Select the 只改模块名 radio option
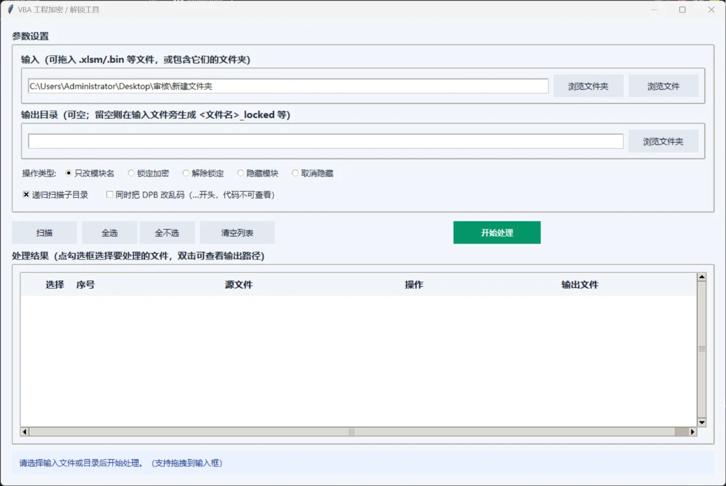Viewport: 726px width, 486px height. [x=90, y=173]
